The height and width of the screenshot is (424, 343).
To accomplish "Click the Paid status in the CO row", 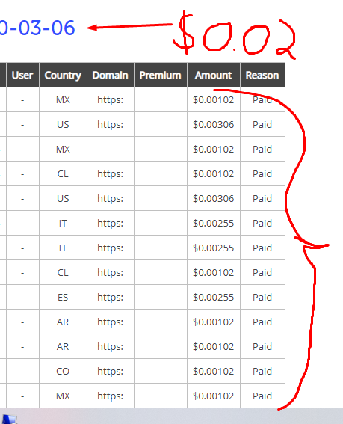I will pyautogui.click(x=262, y=371).
